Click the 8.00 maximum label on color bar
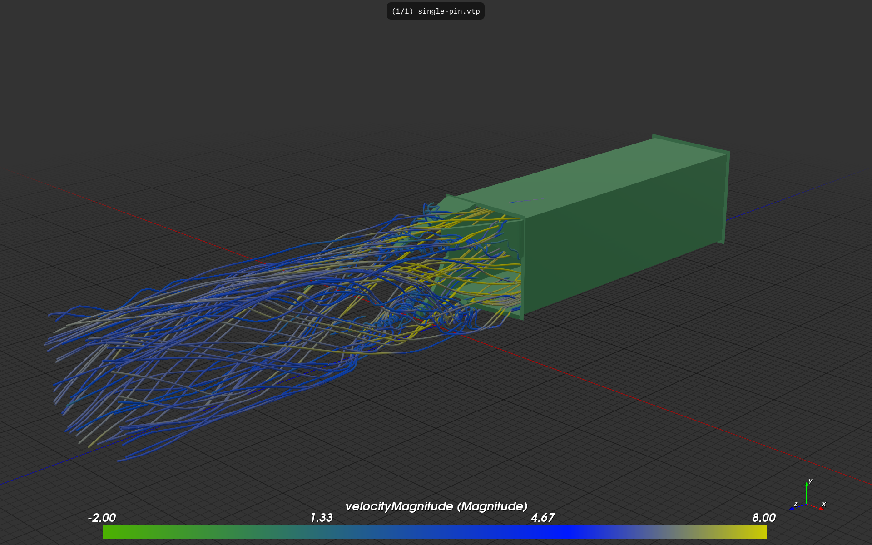The height and width of the screenshot is (545, 872). coord(763,518)
